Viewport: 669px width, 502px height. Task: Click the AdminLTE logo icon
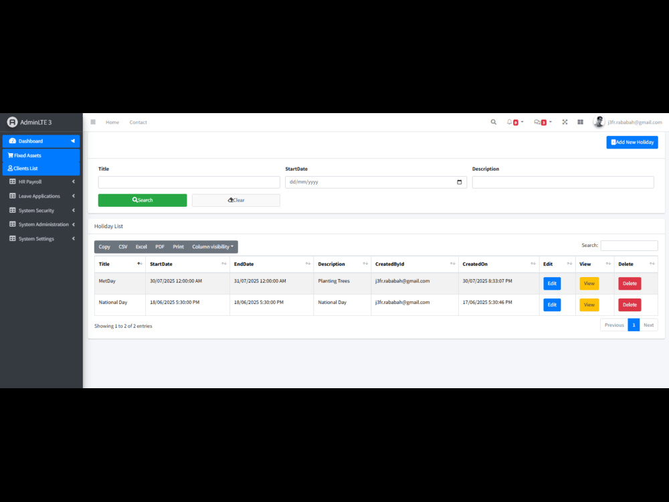[12, 122]
